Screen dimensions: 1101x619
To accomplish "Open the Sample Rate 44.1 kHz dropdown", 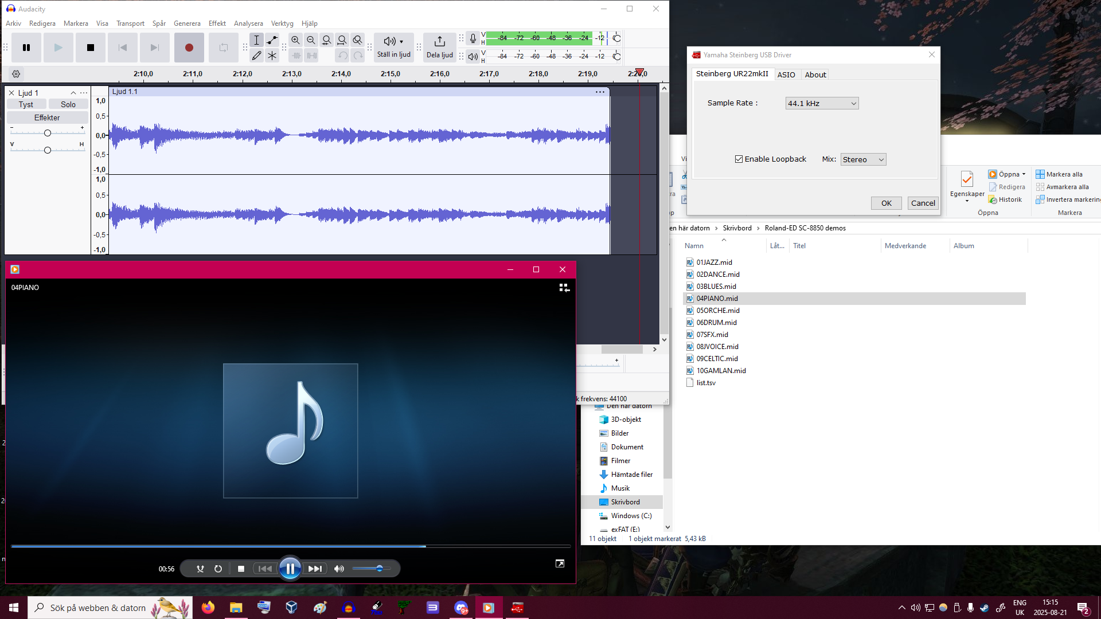I will [822, 103].
